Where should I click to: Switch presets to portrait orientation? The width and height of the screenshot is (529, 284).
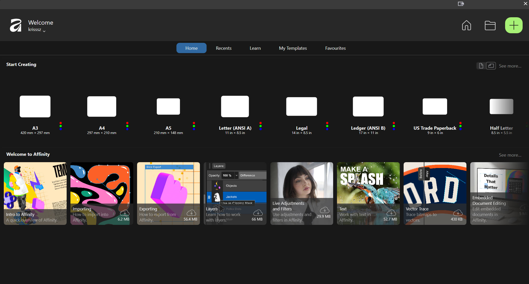tap(481, 66)
